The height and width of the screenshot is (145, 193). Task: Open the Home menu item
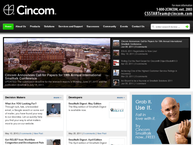point(8,27)
